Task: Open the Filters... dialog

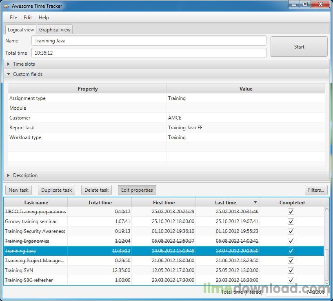Action: click(x=316, y=190)
